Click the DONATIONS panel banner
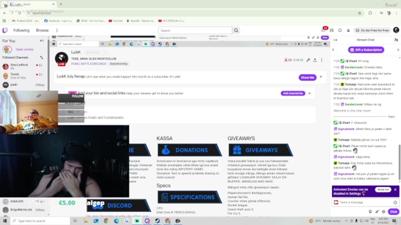 point(189,150)
